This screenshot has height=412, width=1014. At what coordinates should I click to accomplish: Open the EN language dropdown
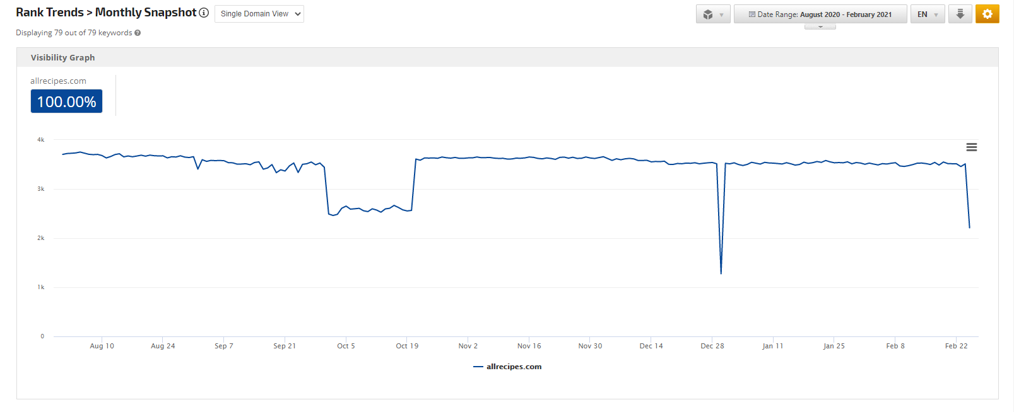(927, 14)
